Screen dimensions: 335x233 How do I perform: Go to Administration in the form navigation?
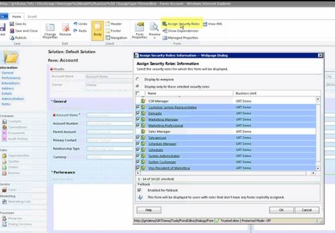[x=13, y=99]
